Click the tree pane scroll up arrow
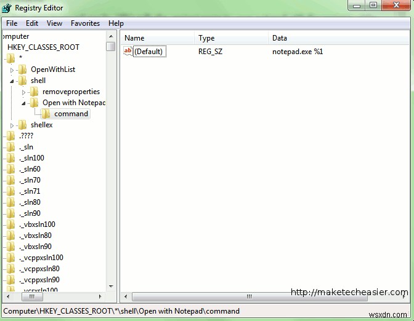The width and height of the screenshot is (414, 321). pyautogui.click(x=111, y=36)
